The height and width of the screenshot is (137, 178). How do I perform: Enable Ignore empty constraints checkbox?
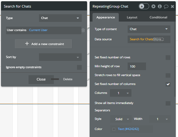[x=79, y=67]
